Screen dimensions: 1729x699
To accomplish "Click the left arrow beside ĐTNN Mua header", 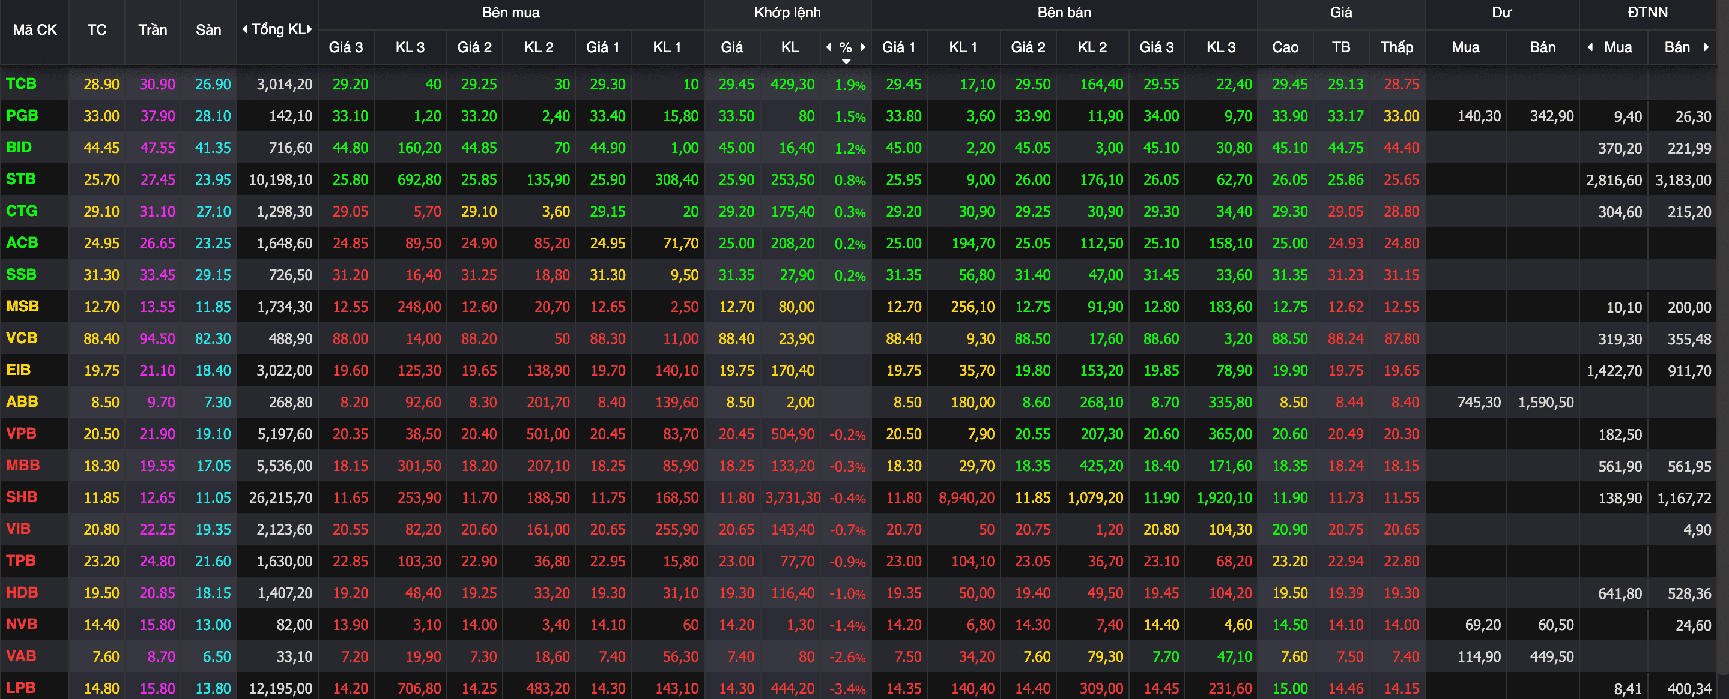I will point(1590,47).
